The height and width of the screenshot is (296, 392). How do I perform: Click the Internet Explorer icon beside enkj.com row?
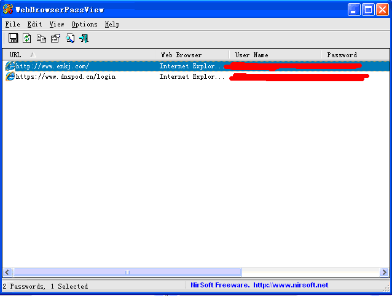(10, 66)
